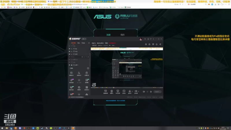
Task: Mute the speaker in bottom toolbar
Action: tap(136, 92)
